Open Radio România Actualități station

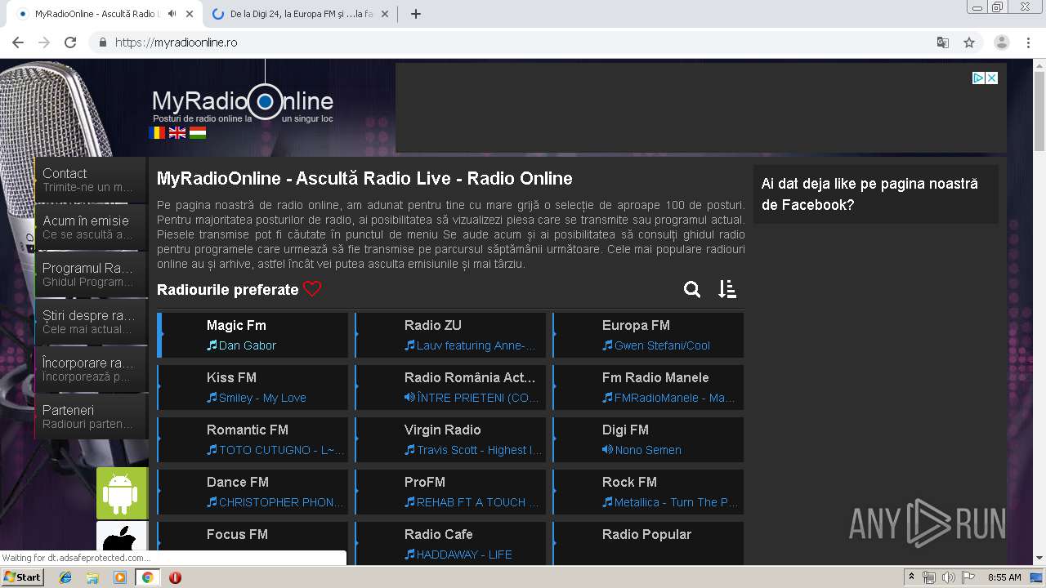tap(450, 387)
